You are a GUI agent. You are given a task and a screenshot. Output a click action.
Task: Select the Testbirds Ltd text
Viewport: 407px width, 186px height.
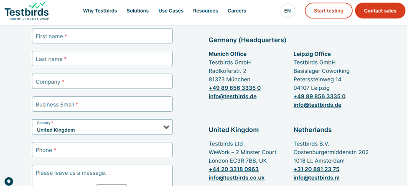pos(226,144)
